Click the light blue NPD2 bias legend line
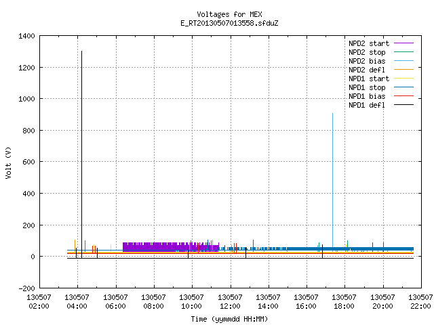The image size is (434, 325). [x=404, y=61]
